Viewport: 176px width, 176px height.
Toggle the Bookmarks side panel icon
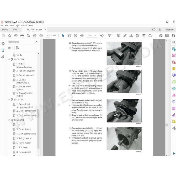3,50
